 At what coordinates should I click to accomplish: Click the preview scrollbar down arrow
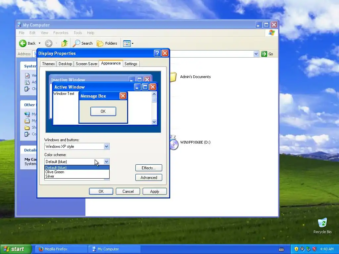(154, 122)
